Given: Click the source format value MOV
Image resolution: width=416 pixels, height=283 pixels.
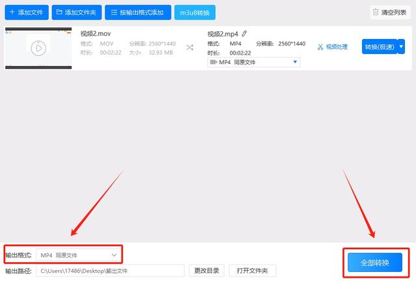Looking at the screenshot, I should 107,44.
